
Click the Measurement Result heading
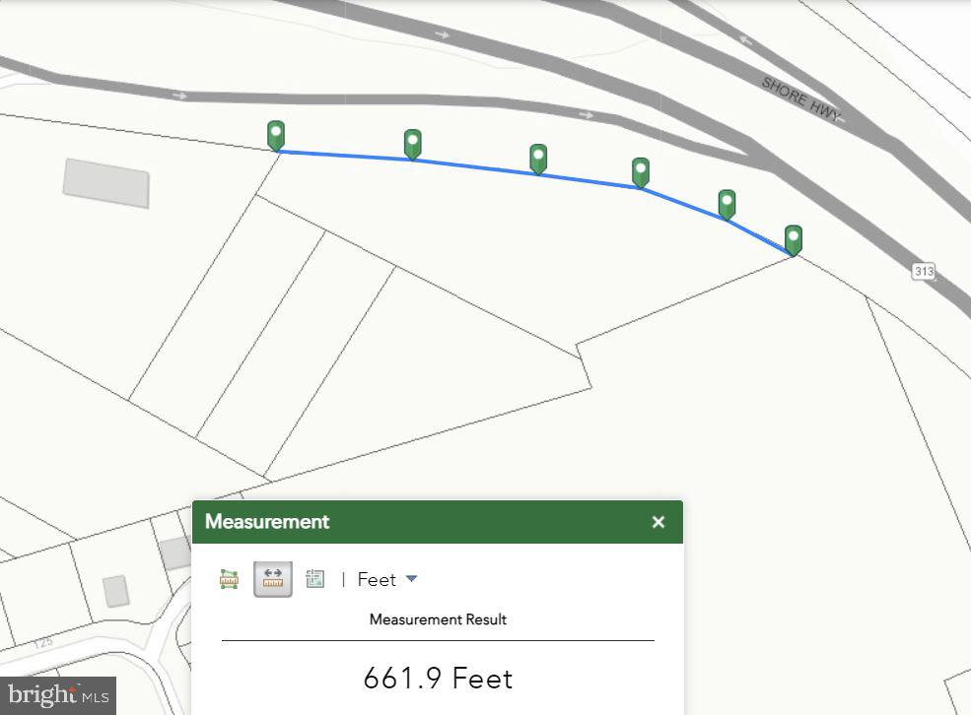click(438, 619)
